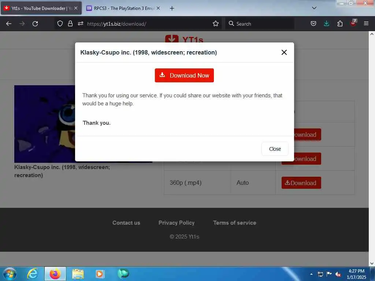Viewport: 375px width, 281px height.
Task: Go back using the browser back arrow
Action: click(x=9, y=24)
